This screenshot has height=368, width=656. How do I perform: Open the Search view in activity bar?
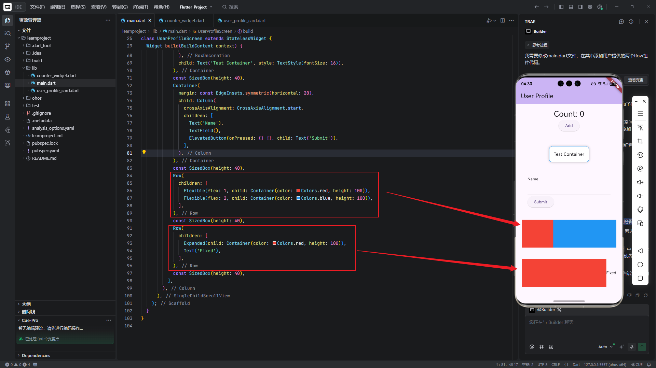coord(8,33)
